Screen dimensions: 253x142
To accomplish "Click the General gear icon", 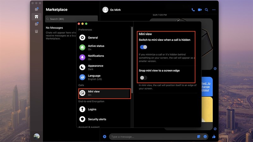I will click(82, 38).
